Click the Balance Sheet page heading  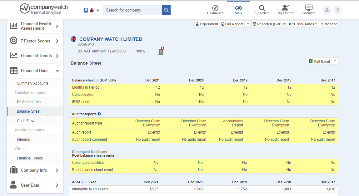coord(86,63)
